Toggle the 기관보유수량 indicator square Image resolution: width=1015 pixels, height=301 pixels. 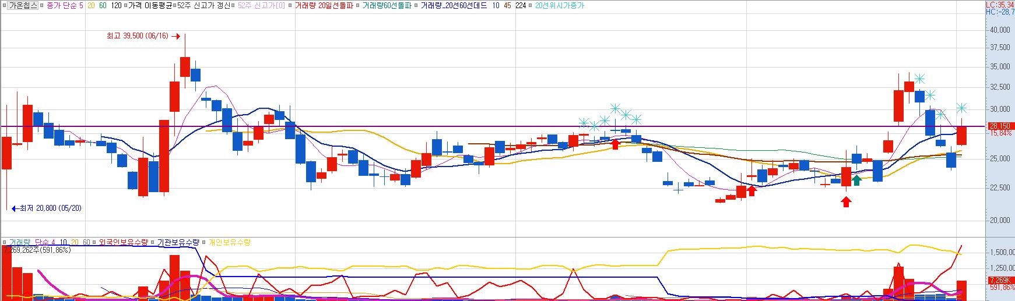click(x=153, y=242)
